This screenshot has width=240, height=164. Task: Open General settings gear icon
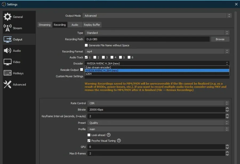point(7,17)
